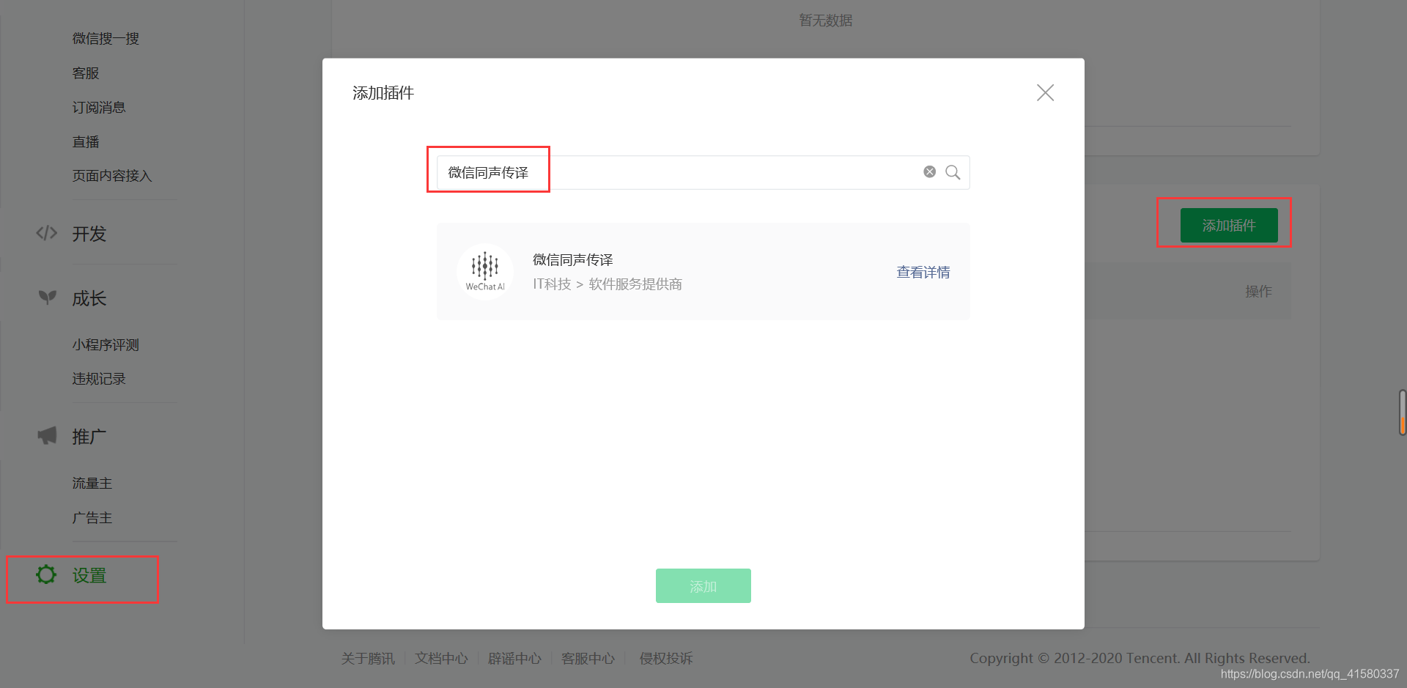Close the 添加插件 dialog
Screen dimensions: 1407x688
click(1045, 92)
